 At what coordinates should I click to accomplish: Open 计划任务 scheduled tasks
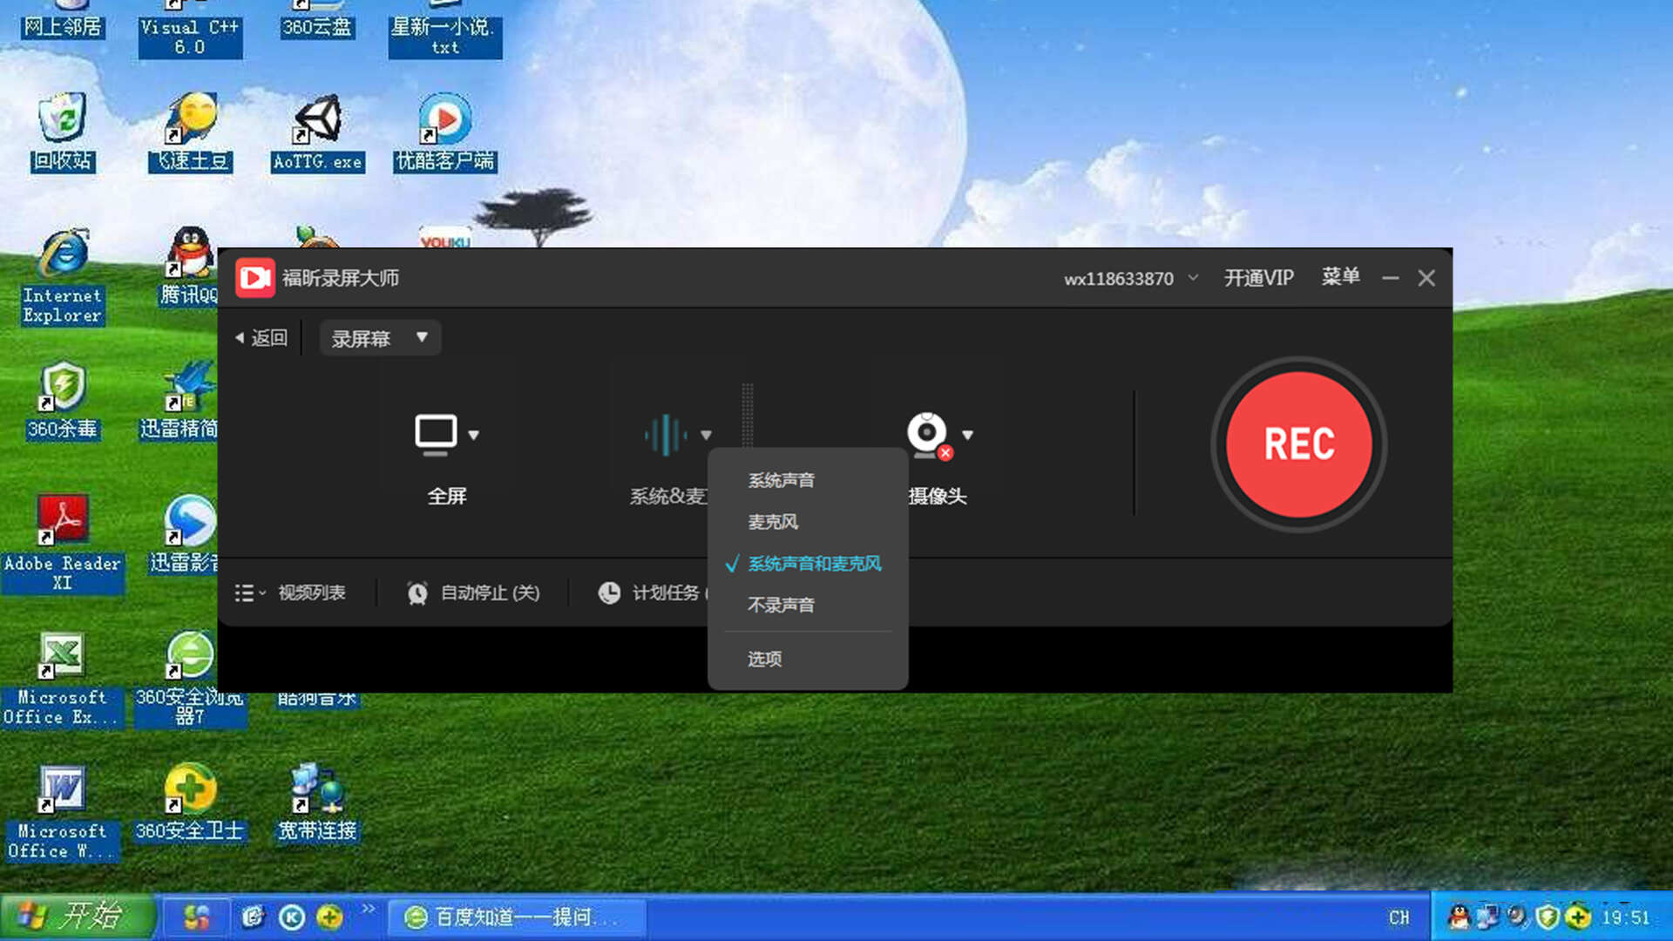coord(666,592)
